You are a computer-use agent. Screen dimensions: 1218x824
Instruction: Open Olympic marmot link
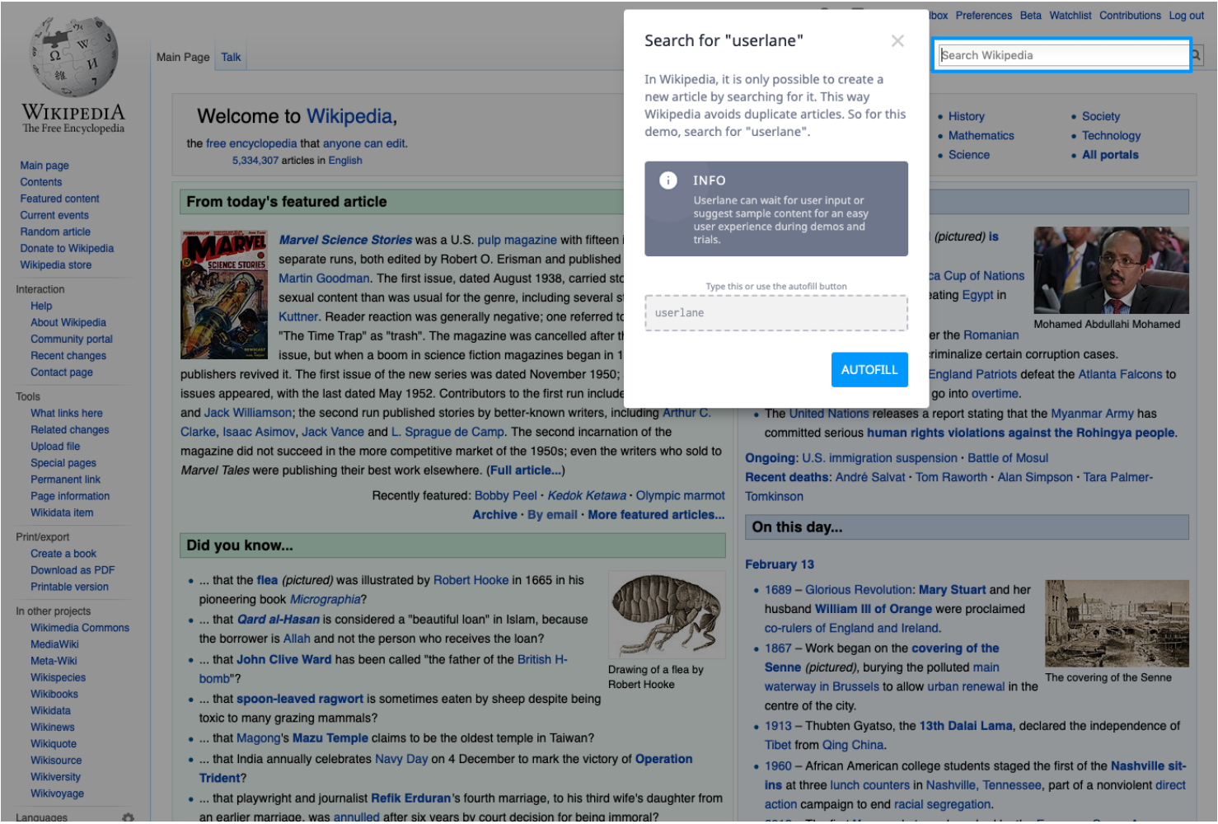(680, 495)
